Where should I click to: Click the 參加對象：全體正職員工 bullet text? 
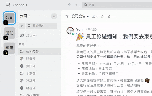pyautogui.click(x=100, y=74)
